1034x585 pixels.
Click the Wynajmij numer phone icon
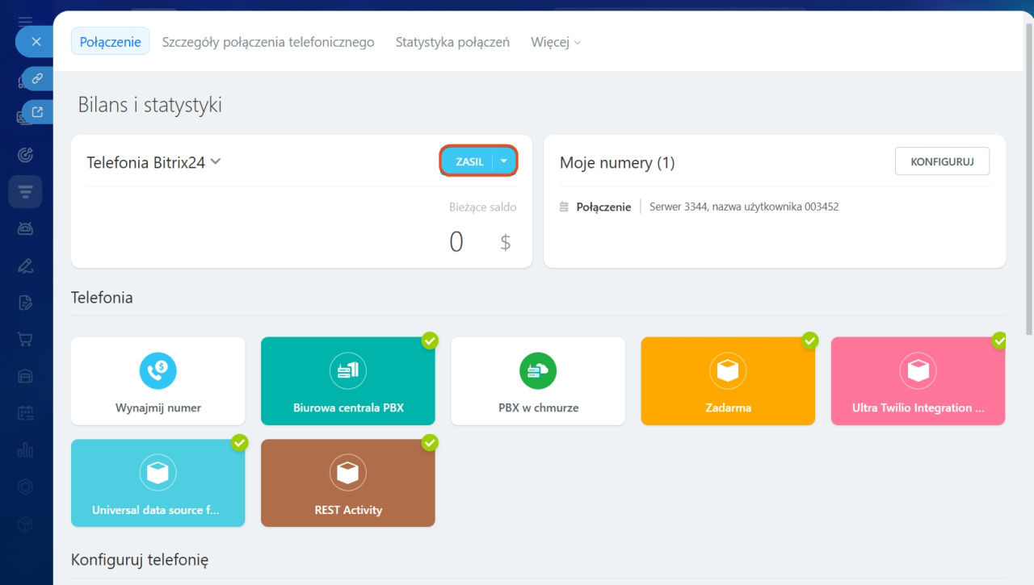coord(158,371)
